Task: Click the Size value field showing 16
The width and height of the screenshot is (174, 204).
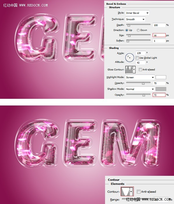Action: click(159, 35)
